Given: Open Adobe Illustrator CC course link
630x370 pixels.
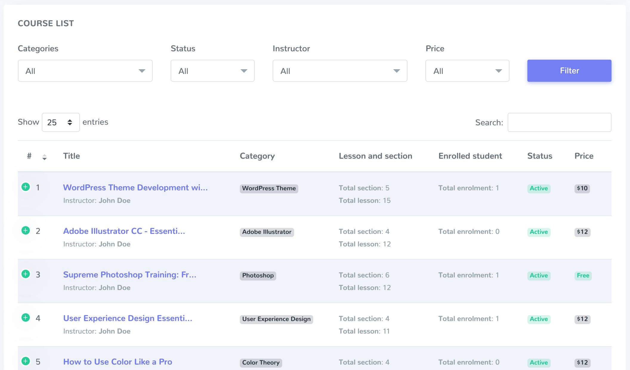Looking at the screenshot, I should coord(124,231).
